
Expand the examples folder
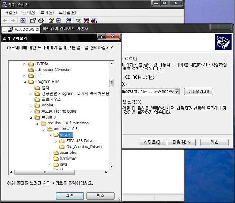click(x=50, y=153)
